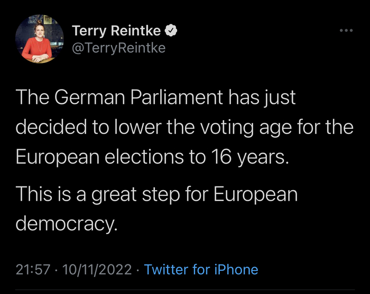Click the display name Terry Reintke
370x294 pixels.
[x=116, y=31]
